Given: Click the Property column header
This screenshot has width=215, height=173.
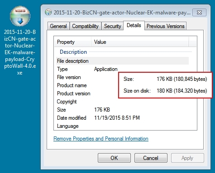Looking at the screenshot, I should click(72, 42).
